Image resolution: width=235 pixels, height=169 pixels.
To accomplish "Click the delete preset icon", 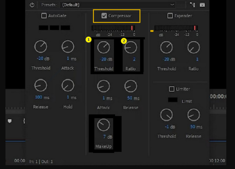I will pyautogui.click(x=202, y=5).
